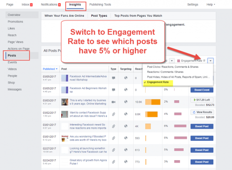The image size is (232, 170).
Task: Click link type icon for 03/02/2017 post
Action: (114, 114)
